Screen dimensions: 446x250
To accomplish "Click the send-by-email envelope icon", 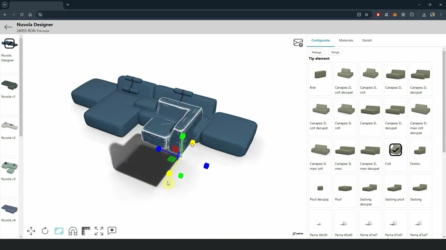I will pos(298,43).
